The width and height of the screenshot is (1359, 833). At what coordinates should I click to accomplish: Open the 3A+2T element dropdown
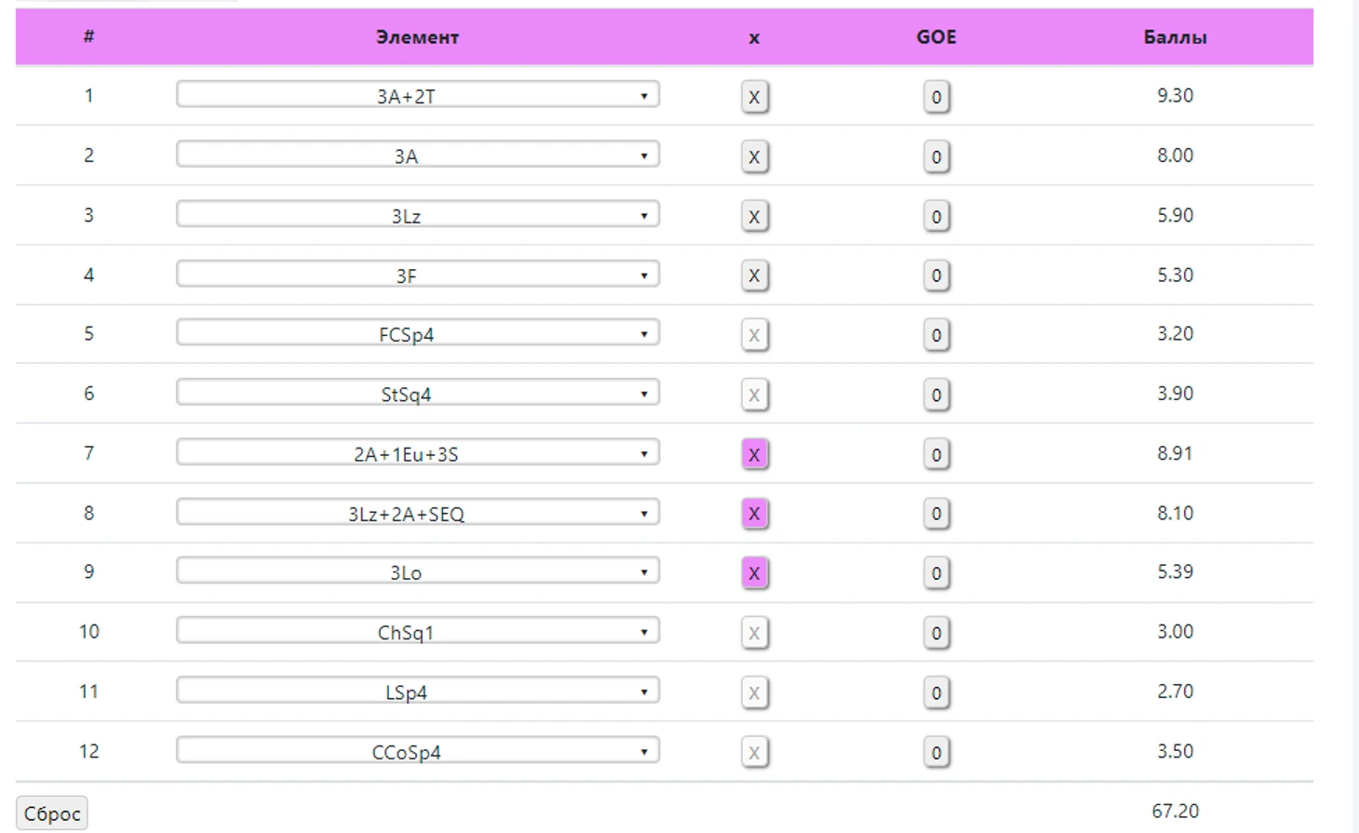pyautogui.click(x=418, y=95)
